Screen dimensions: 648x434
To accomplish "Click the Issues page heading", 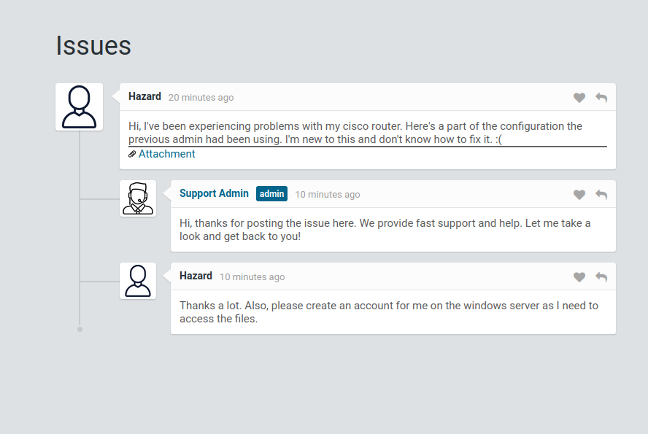I will click(x=93, y=45).
